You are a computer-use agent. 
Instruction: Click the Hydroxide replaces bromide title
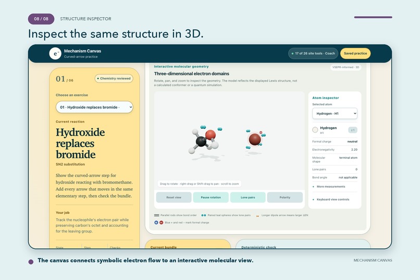pos(80,143)
